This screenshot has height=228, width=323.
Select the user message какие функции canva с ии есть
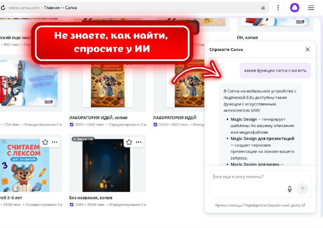click(275, 70)
